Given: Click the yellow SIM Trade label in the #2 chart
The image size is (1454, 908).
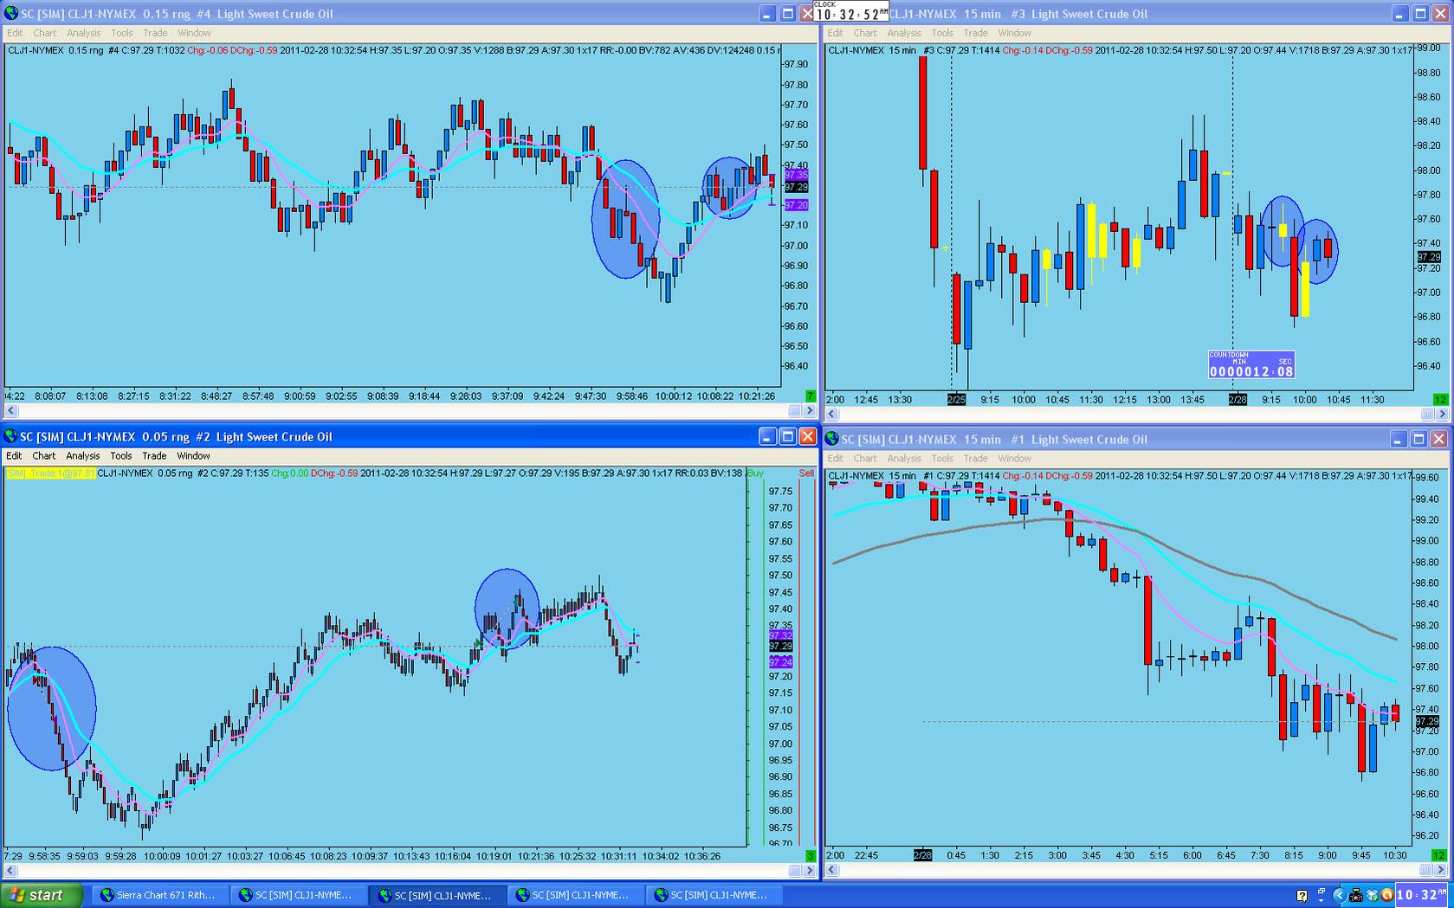Looking at the screenshot, I should (x=50, y=473).
